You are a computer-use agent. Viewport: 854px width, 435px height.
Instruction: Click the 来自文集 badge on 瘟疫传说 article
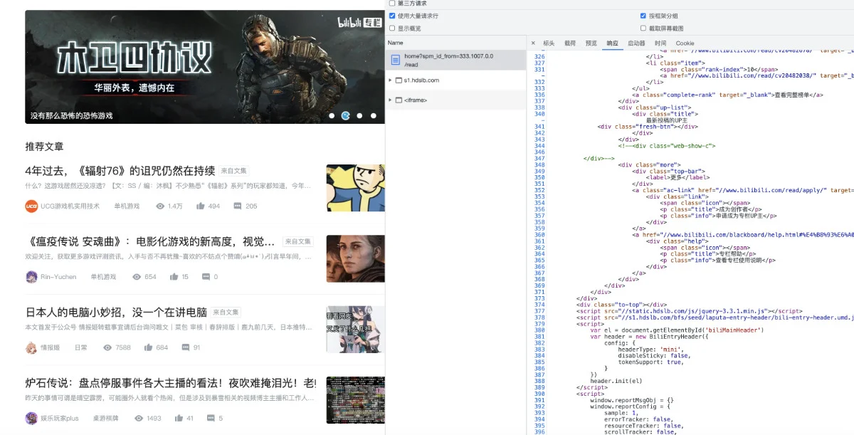tap(298, 241)
